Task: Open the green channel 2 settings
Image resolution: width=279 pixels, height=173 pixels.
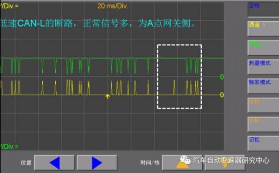Action: coord(263,47)
